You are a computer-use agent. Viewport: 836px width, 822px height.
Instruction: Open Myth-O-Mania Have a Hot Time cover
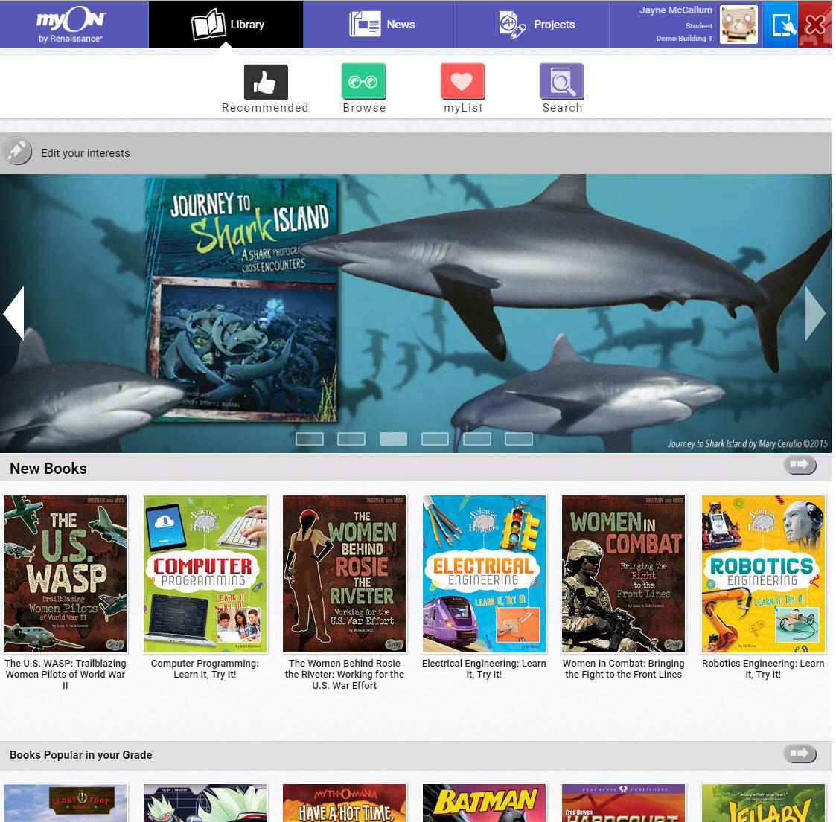coord(345,803)
